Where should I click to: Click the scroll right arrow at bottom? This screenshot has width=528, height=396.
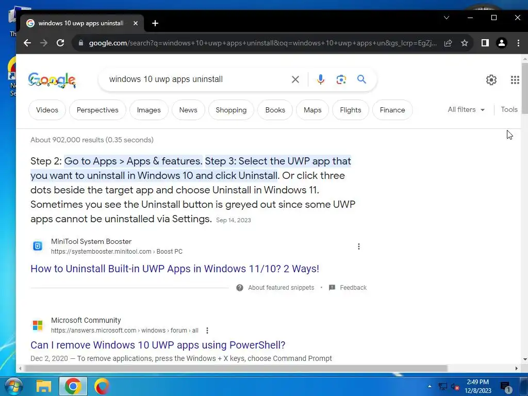click(x=517, y=369)
